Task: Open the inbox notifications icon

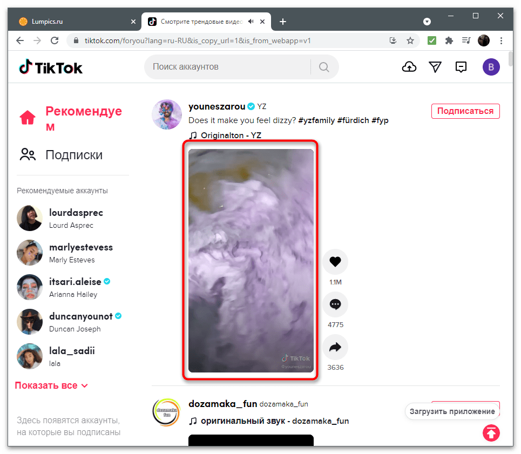Action: click(x=461, y=67)
